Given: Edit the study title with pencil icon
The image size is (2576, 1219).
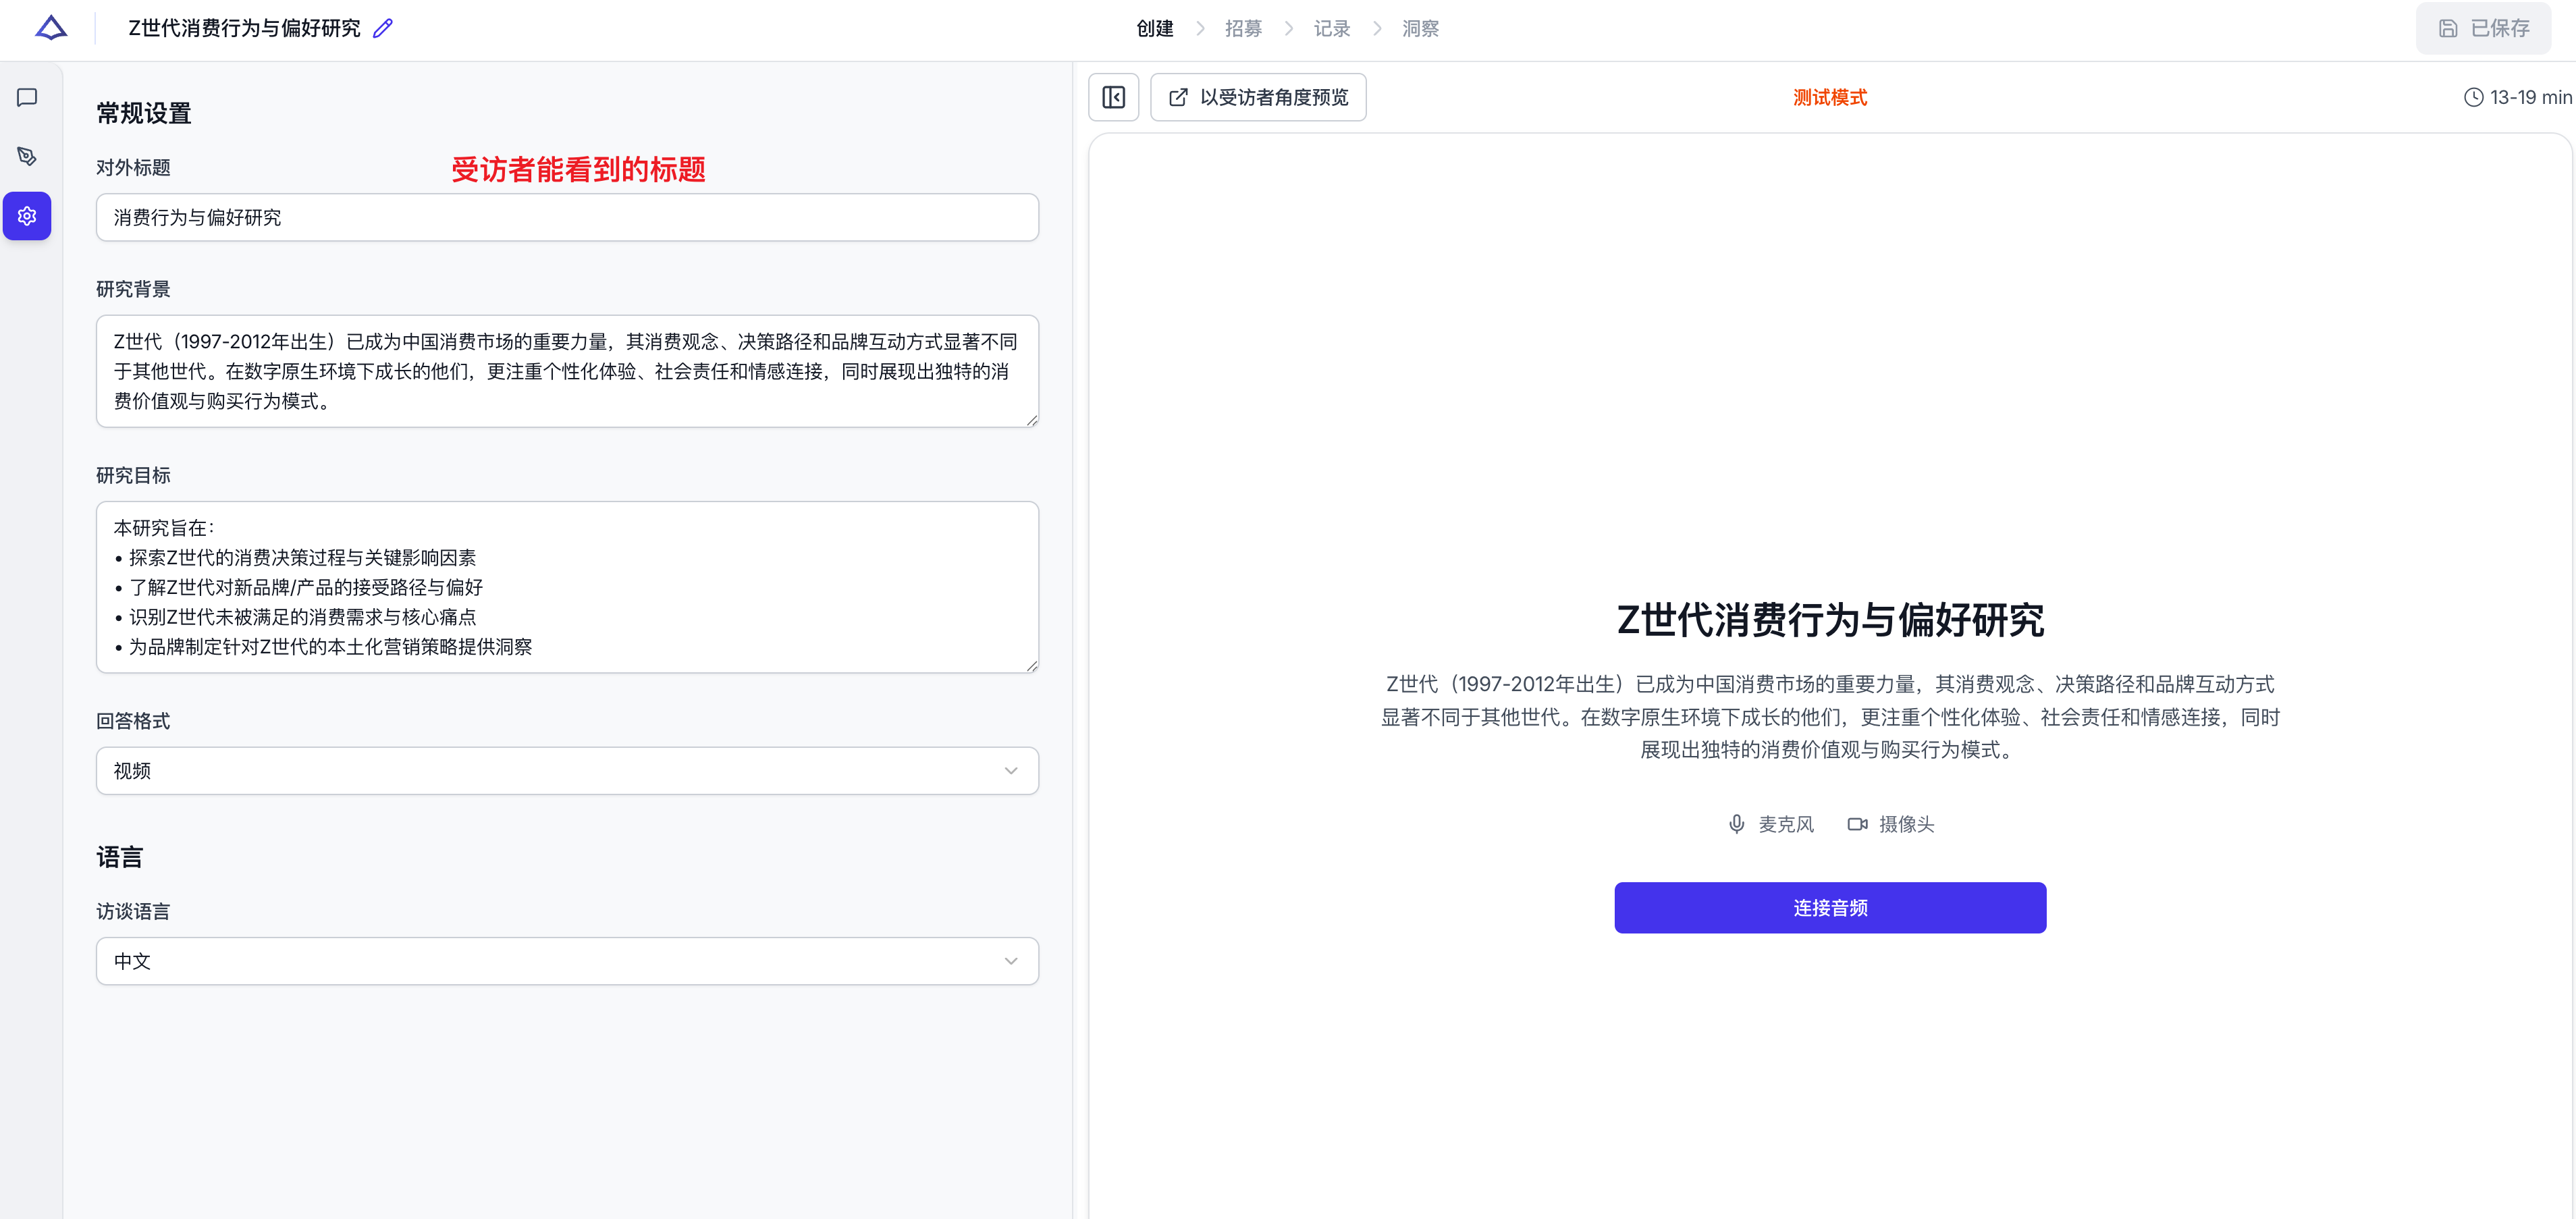Looking at the screenshot, I should click(383, 28).
